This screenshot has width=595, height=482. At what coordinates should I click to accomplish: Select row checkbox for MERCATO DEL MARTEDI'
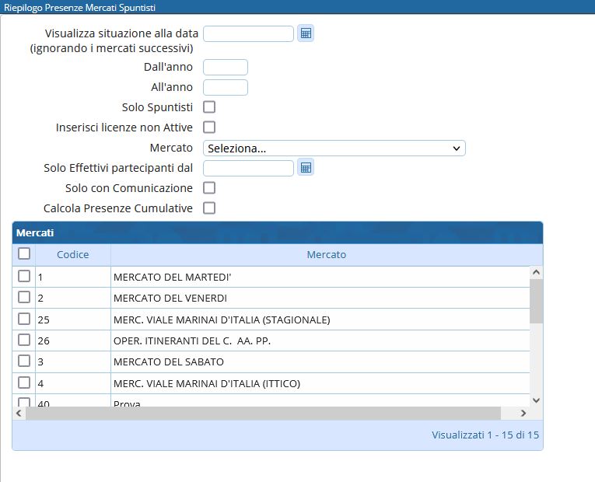tap(24, 276)
